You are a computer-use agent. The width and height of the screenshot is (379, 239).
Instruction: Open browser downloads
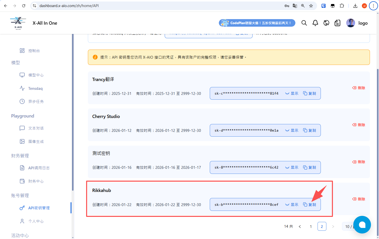(x=355, y=6)
